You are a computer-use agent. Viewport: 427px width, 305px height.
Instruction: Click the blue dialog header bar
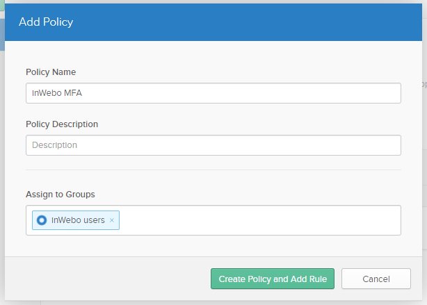pyautogui.click(x=243, y=22)
